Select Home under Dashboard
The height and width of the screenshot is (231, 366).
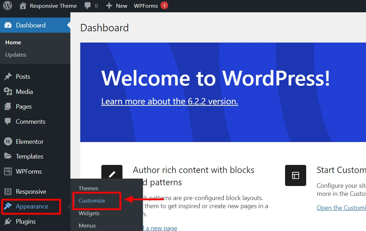pyautogui.click(x=13, y=43)
